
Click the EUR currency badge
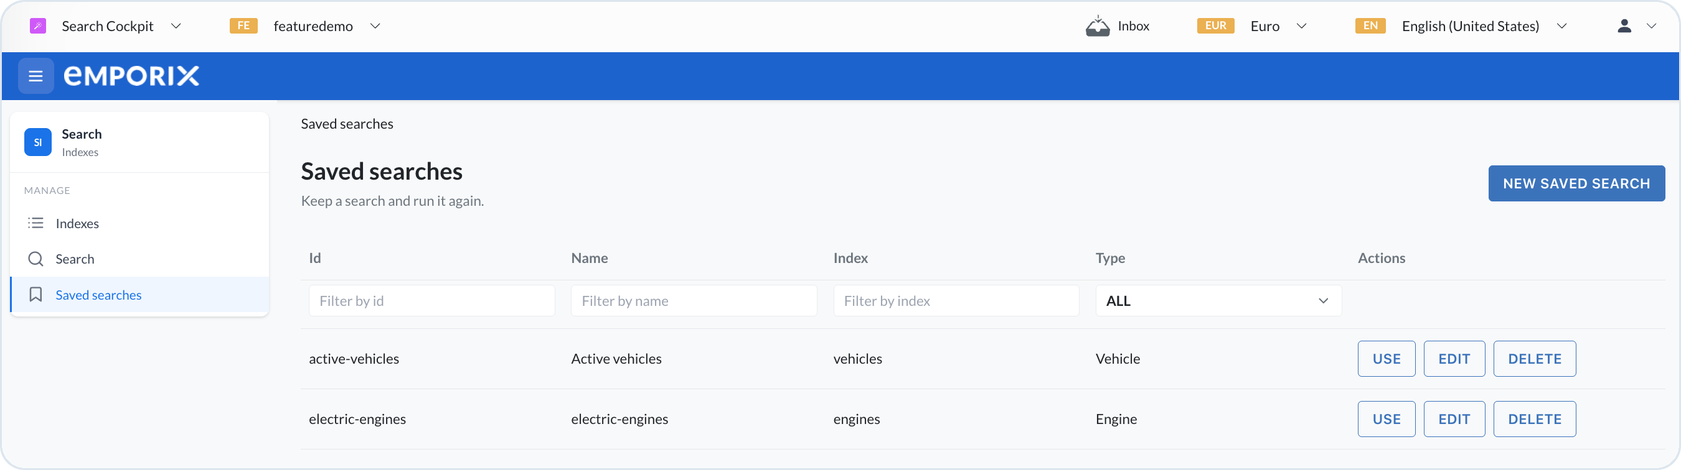click(x=1216, y=26)
